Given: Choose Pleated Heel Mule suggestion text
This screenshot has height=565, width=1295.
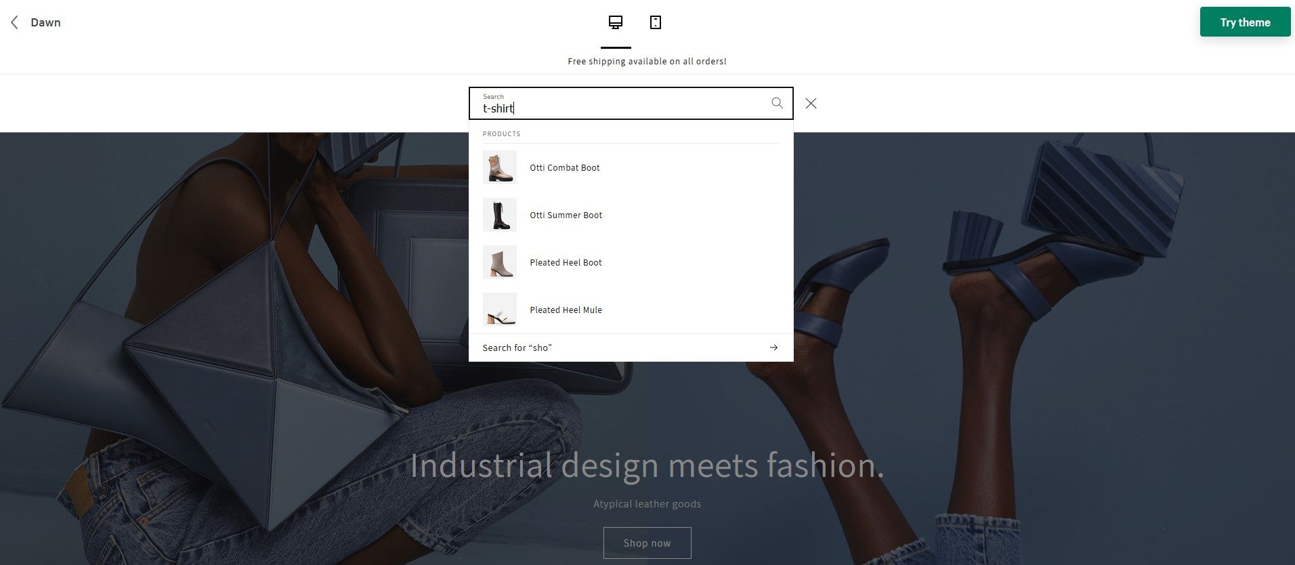Looking at the screenshot, I should 566,310.
